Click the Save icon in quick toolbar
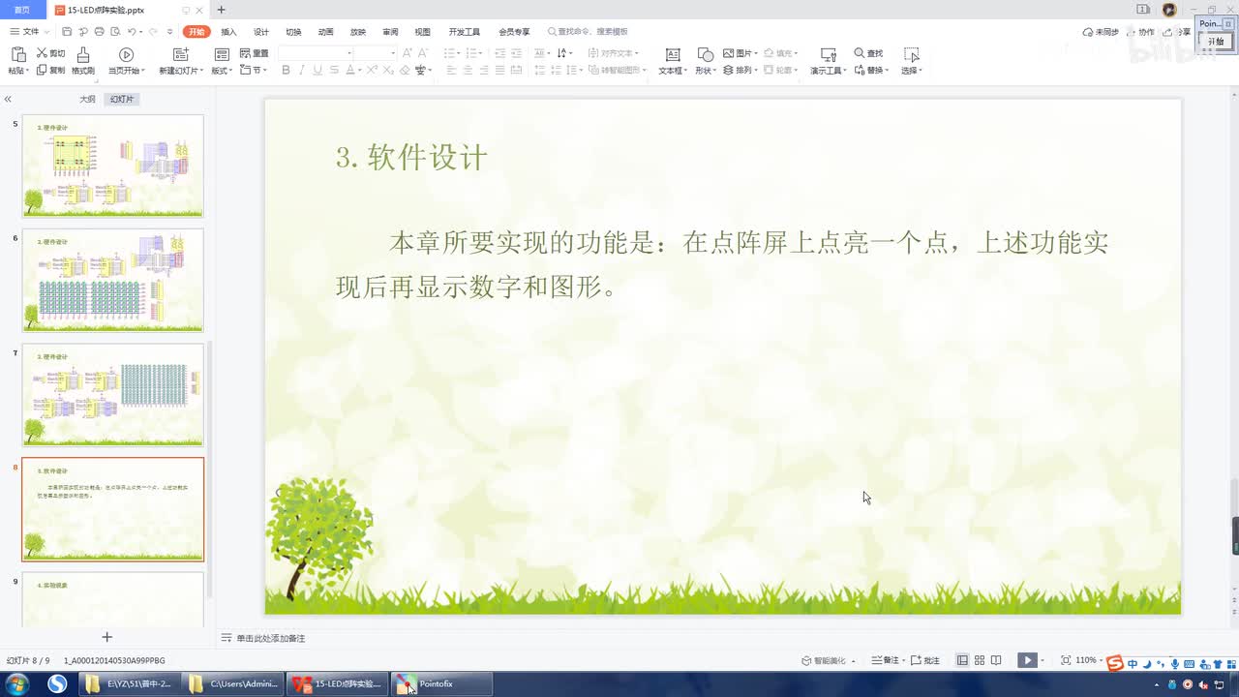This screenshot has width=1239, height=697. (67, 32)
